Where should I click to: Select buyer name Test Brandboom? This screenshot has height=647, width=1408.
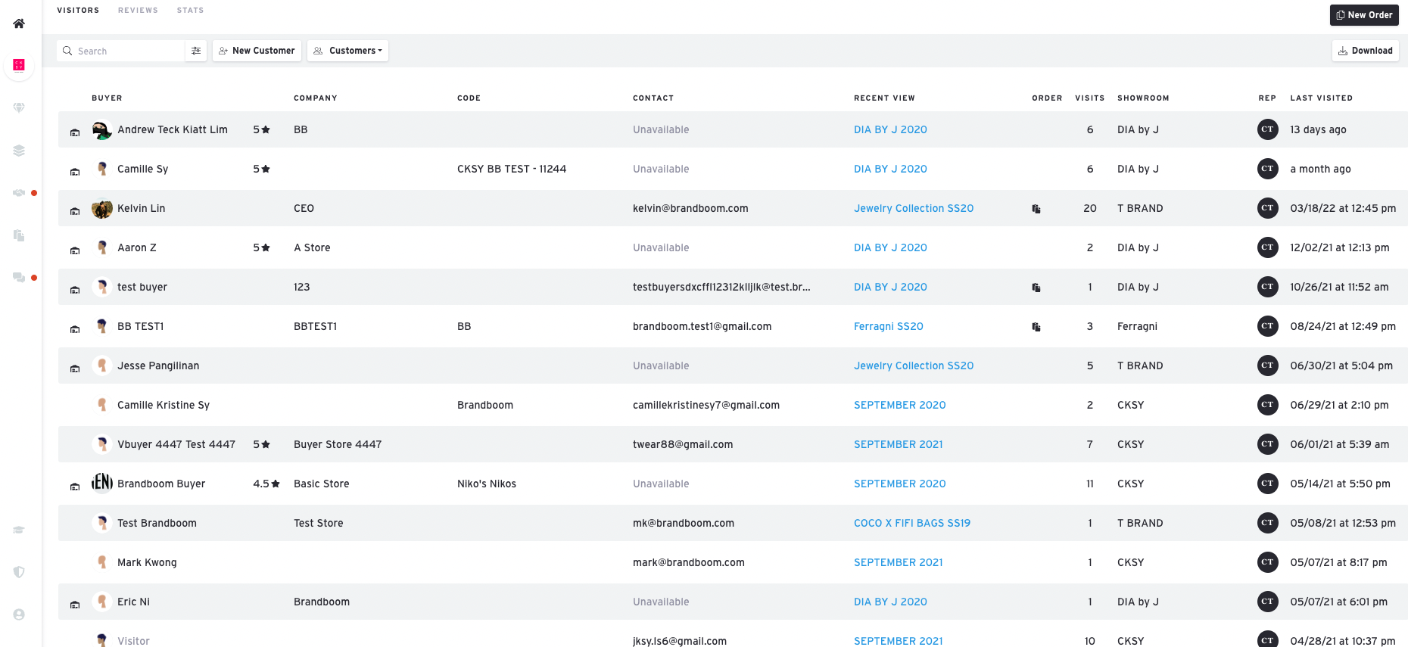[x=157, y=523]
